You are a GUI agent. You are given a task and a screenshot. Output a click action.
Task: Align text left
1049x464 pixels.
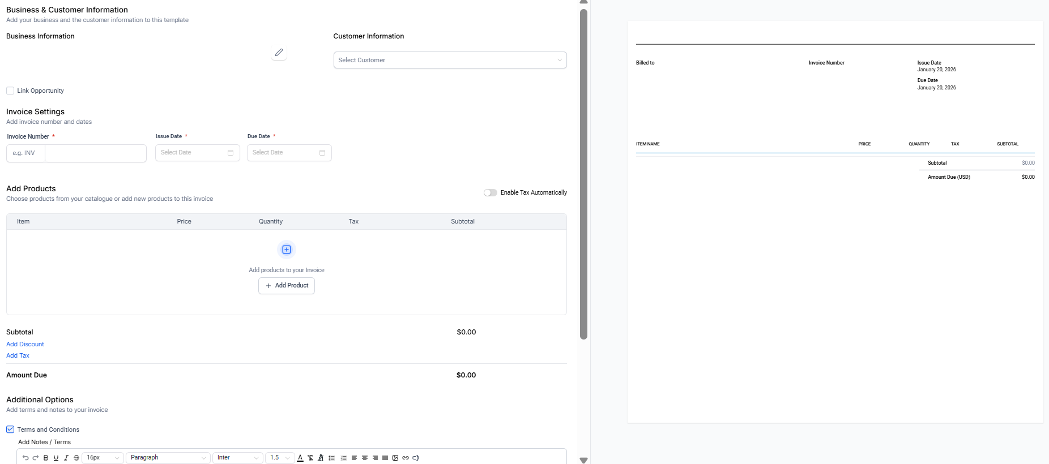pos(354,458)
